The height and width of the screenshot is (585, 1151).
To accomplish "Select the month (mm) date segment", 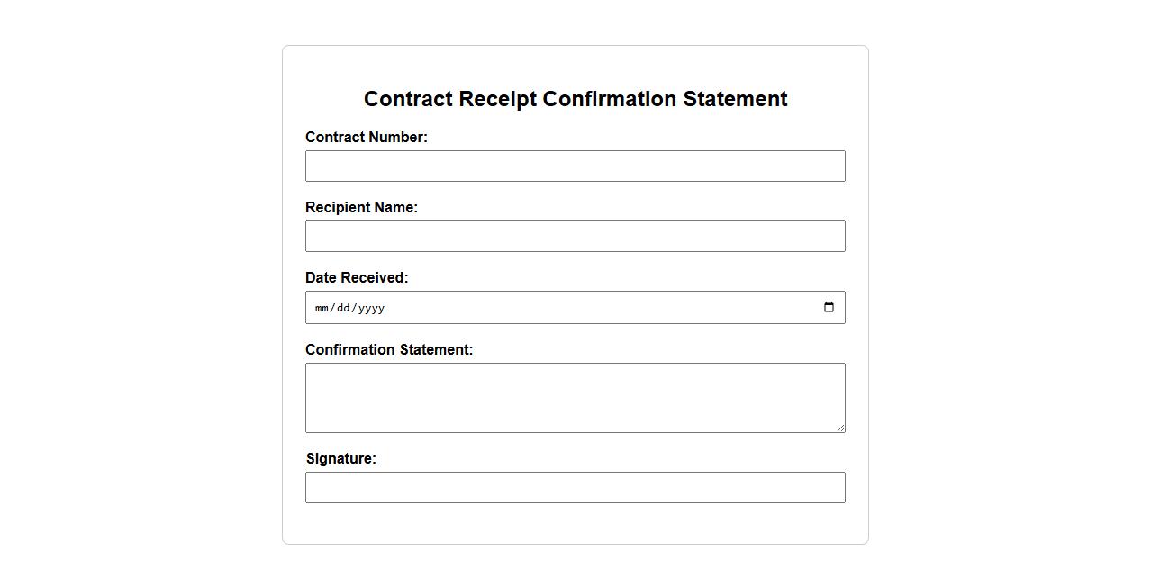I will (322, 308).
